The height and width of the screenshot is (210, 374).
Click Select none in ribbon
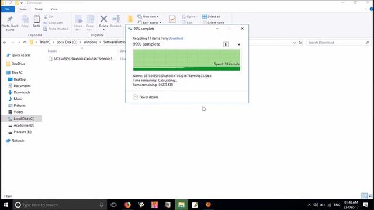213,23
